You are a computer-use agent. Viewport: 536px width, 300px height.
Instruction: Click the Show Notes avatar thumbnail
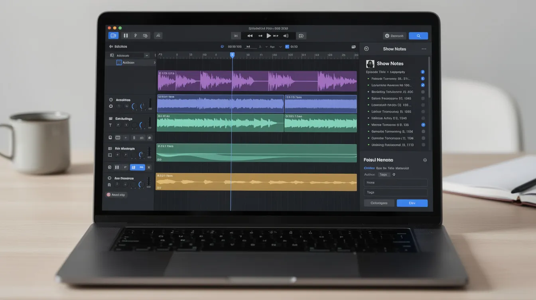(370, 63)
